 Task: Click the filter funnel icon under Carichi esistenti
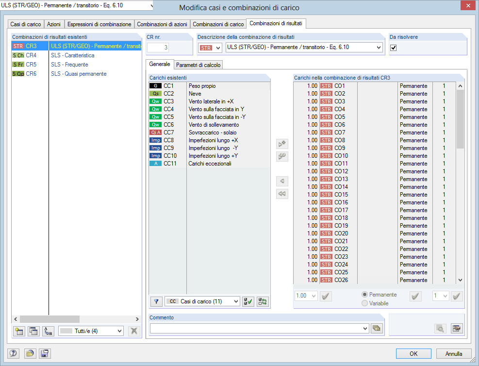coord(156,301)
